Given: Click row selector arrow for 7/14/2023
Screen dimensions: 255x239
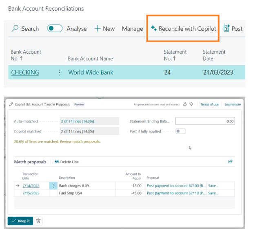Looking at the screenshot, I should pyautogui.click(x=18, y=186).
